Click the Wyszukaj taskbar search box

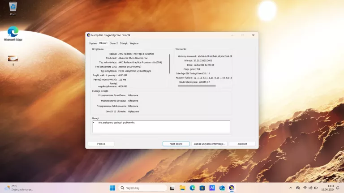[x=142, y=188]
